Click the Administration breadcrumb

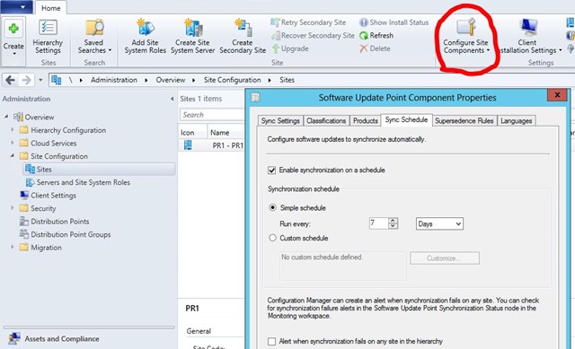[x=114, y=80]
